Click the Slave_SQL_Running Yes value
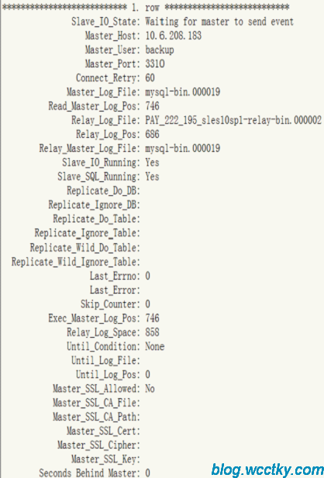This screenshot has height=478, width=324. pyautogui.click(x=152, y=176)
